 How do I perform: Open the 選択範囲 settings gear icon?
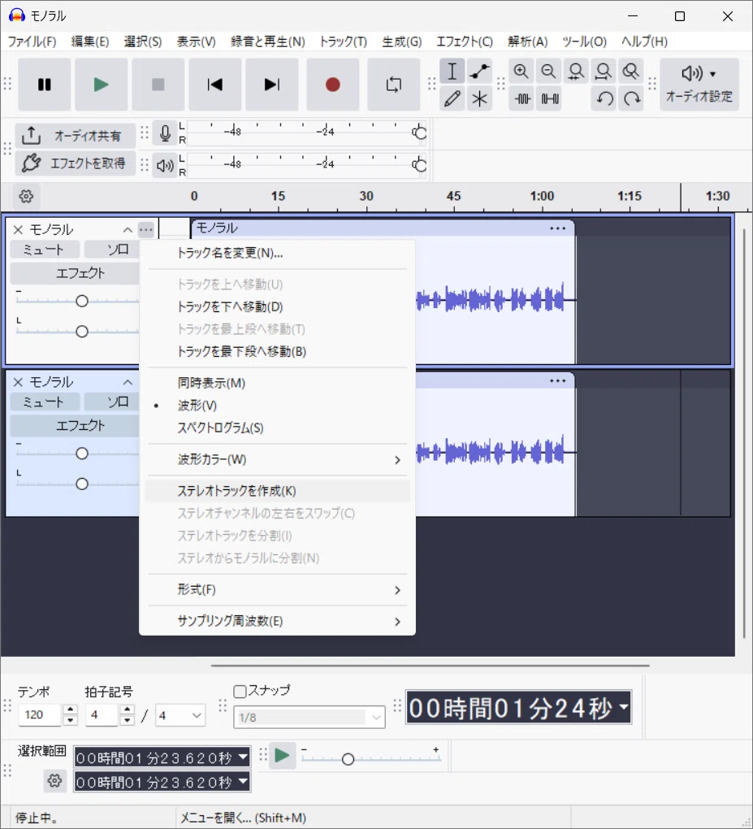tap(54, 781)
